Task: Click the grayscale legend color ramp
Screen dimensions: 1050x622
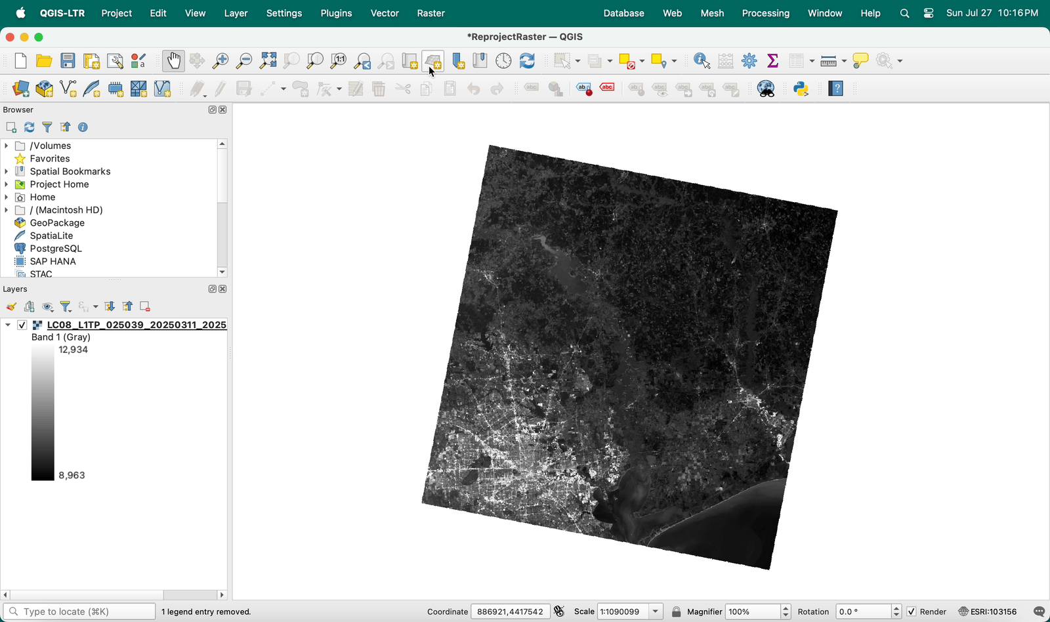Action: pyautogui.click(x=43, y=413)
